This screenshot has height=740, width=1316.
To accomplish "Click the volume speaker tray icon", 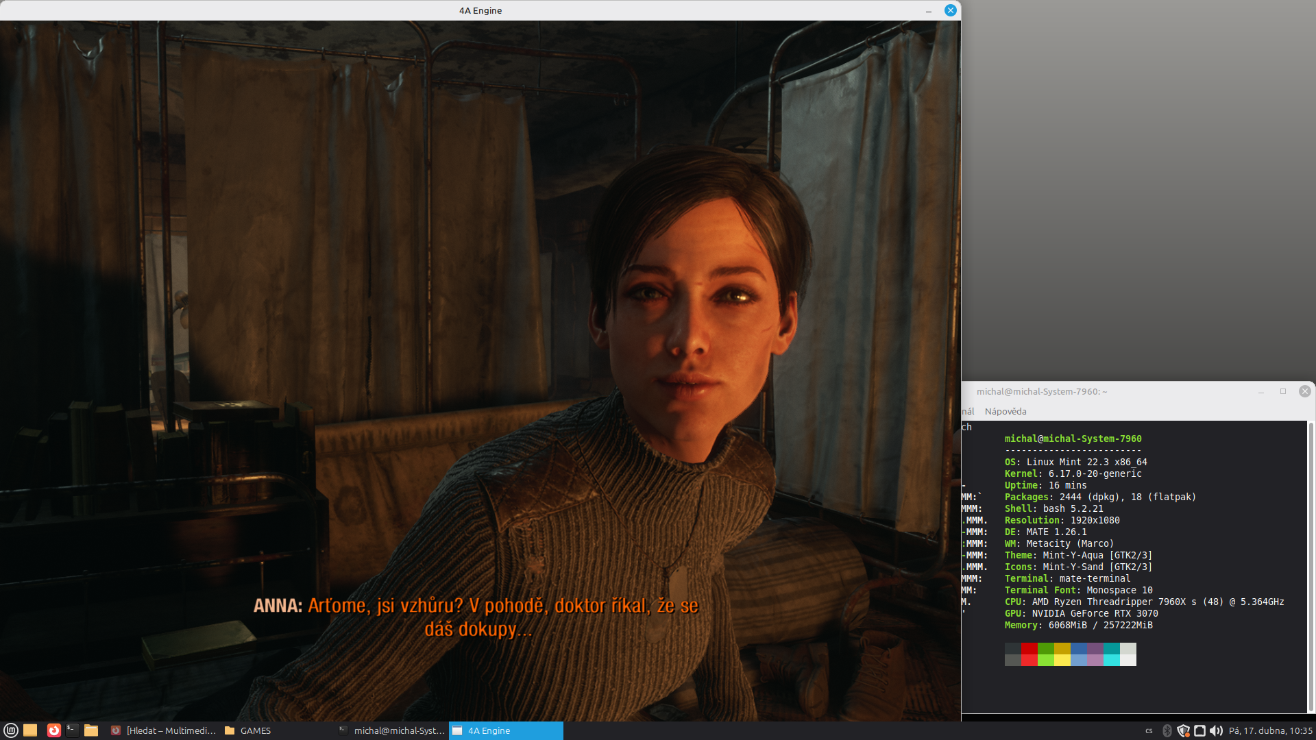I will click(x=1216, y=730).
